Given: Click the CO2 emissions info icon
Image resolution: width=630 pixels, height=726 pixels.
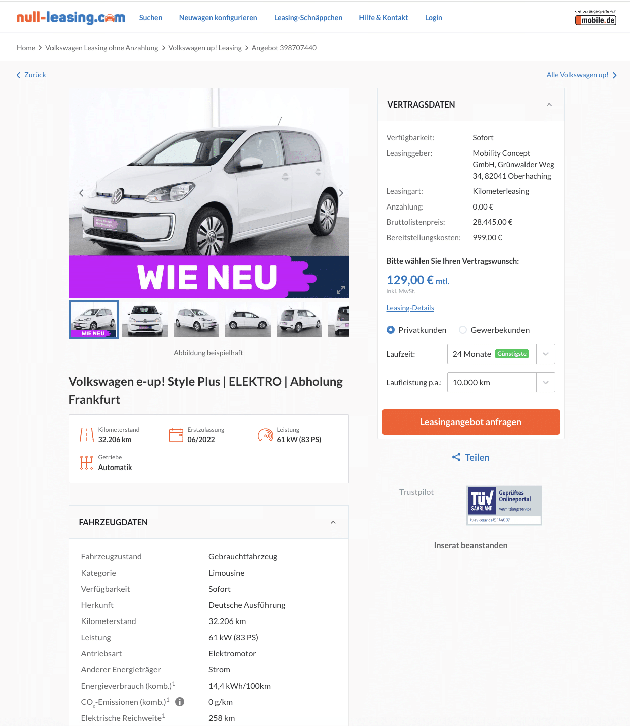Looking at the screenshot, I should [x=180, y=702].
